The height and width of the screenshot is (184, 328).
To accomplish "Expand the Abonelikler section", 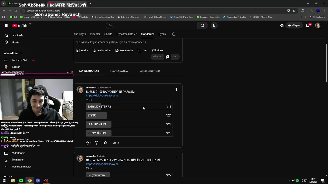I will (13, 53).
